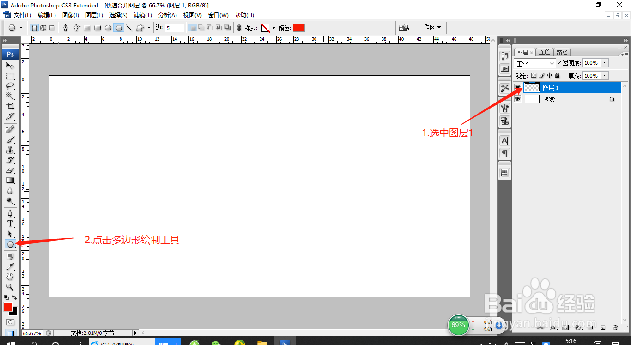Open the 工作区 workspace dropdown

coord(430,28)
